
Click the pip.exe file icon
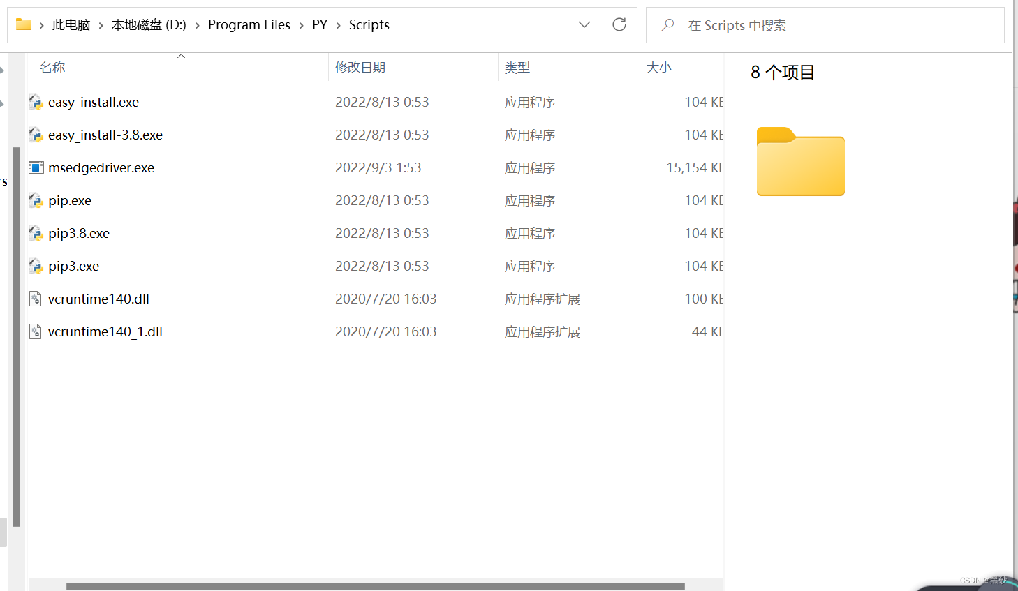point(36,201)
